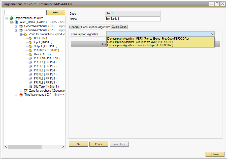
Task: Close the Consumption Algorithm dropdown arrow
Action: point(212,34)
